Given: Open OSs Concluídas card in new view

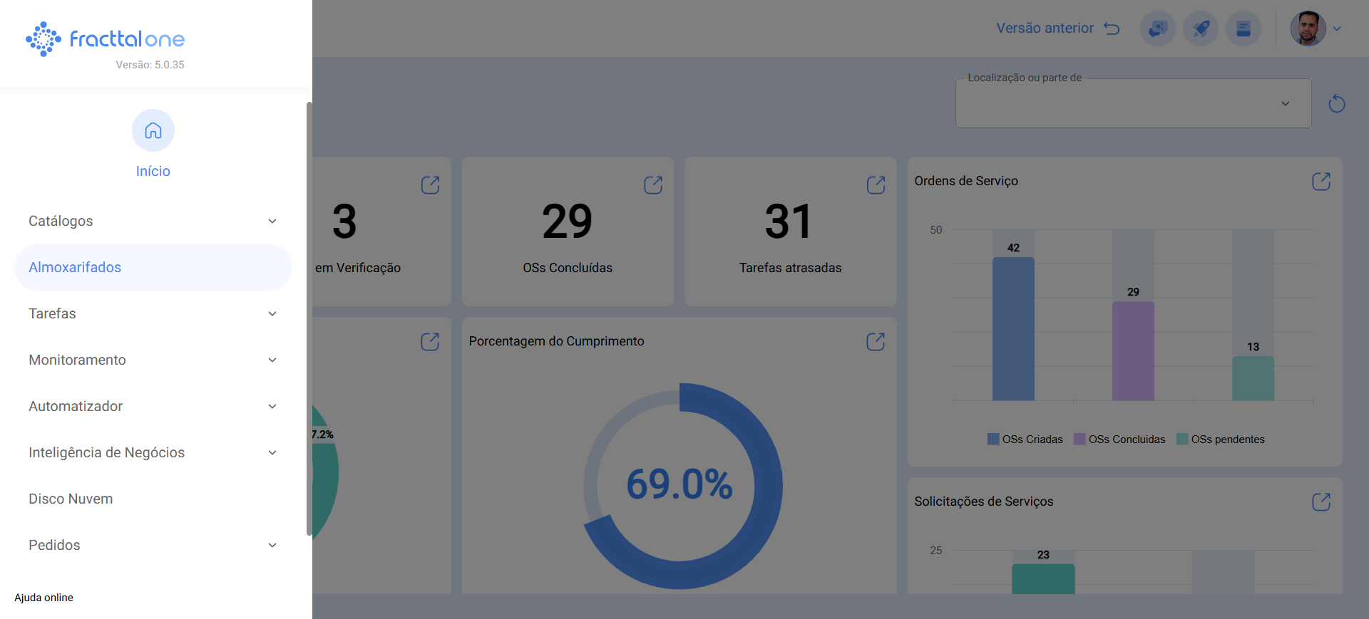Looking at the screenshot, I should [x=653, y=185].
